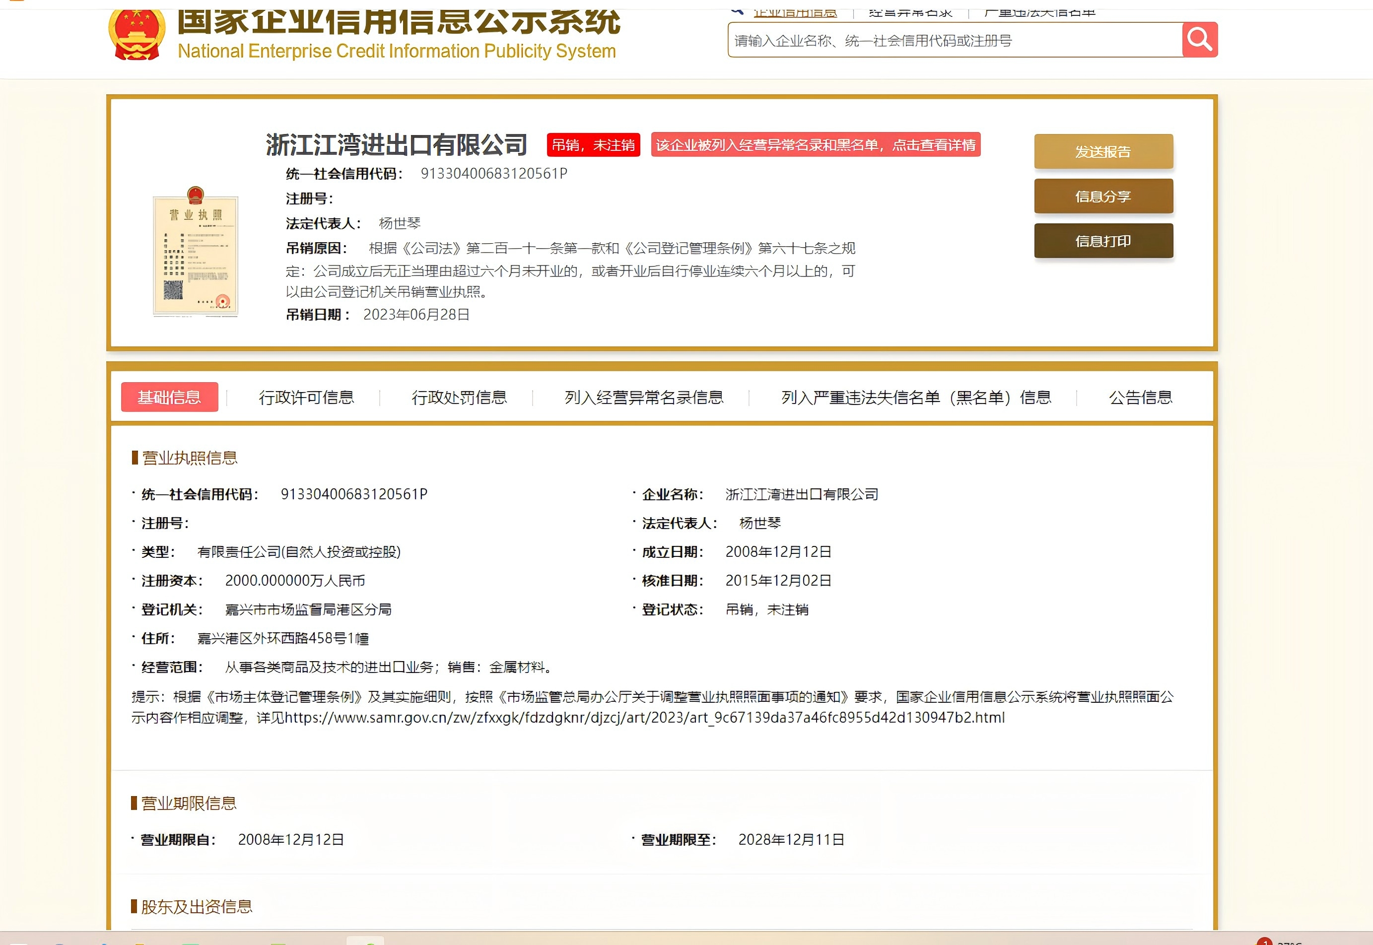1373x945 pixels.
Task: Click the company type 有限责任公司(自然人投资或控股)
Action: point(299,552)
